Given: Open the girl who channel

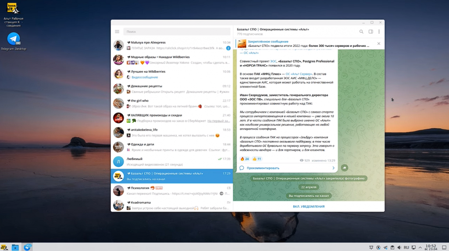Looking at the screenshot, I should click(172, 103).
